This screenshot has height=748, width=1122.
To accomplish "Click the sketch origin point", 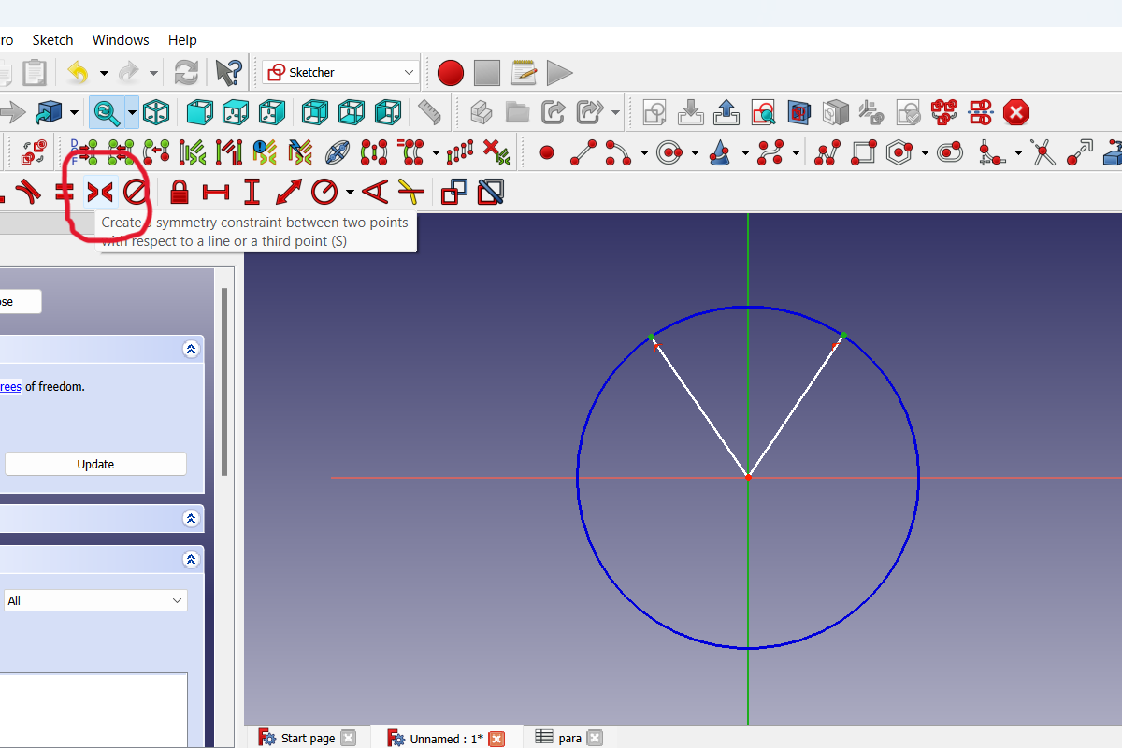I will 748,477.
